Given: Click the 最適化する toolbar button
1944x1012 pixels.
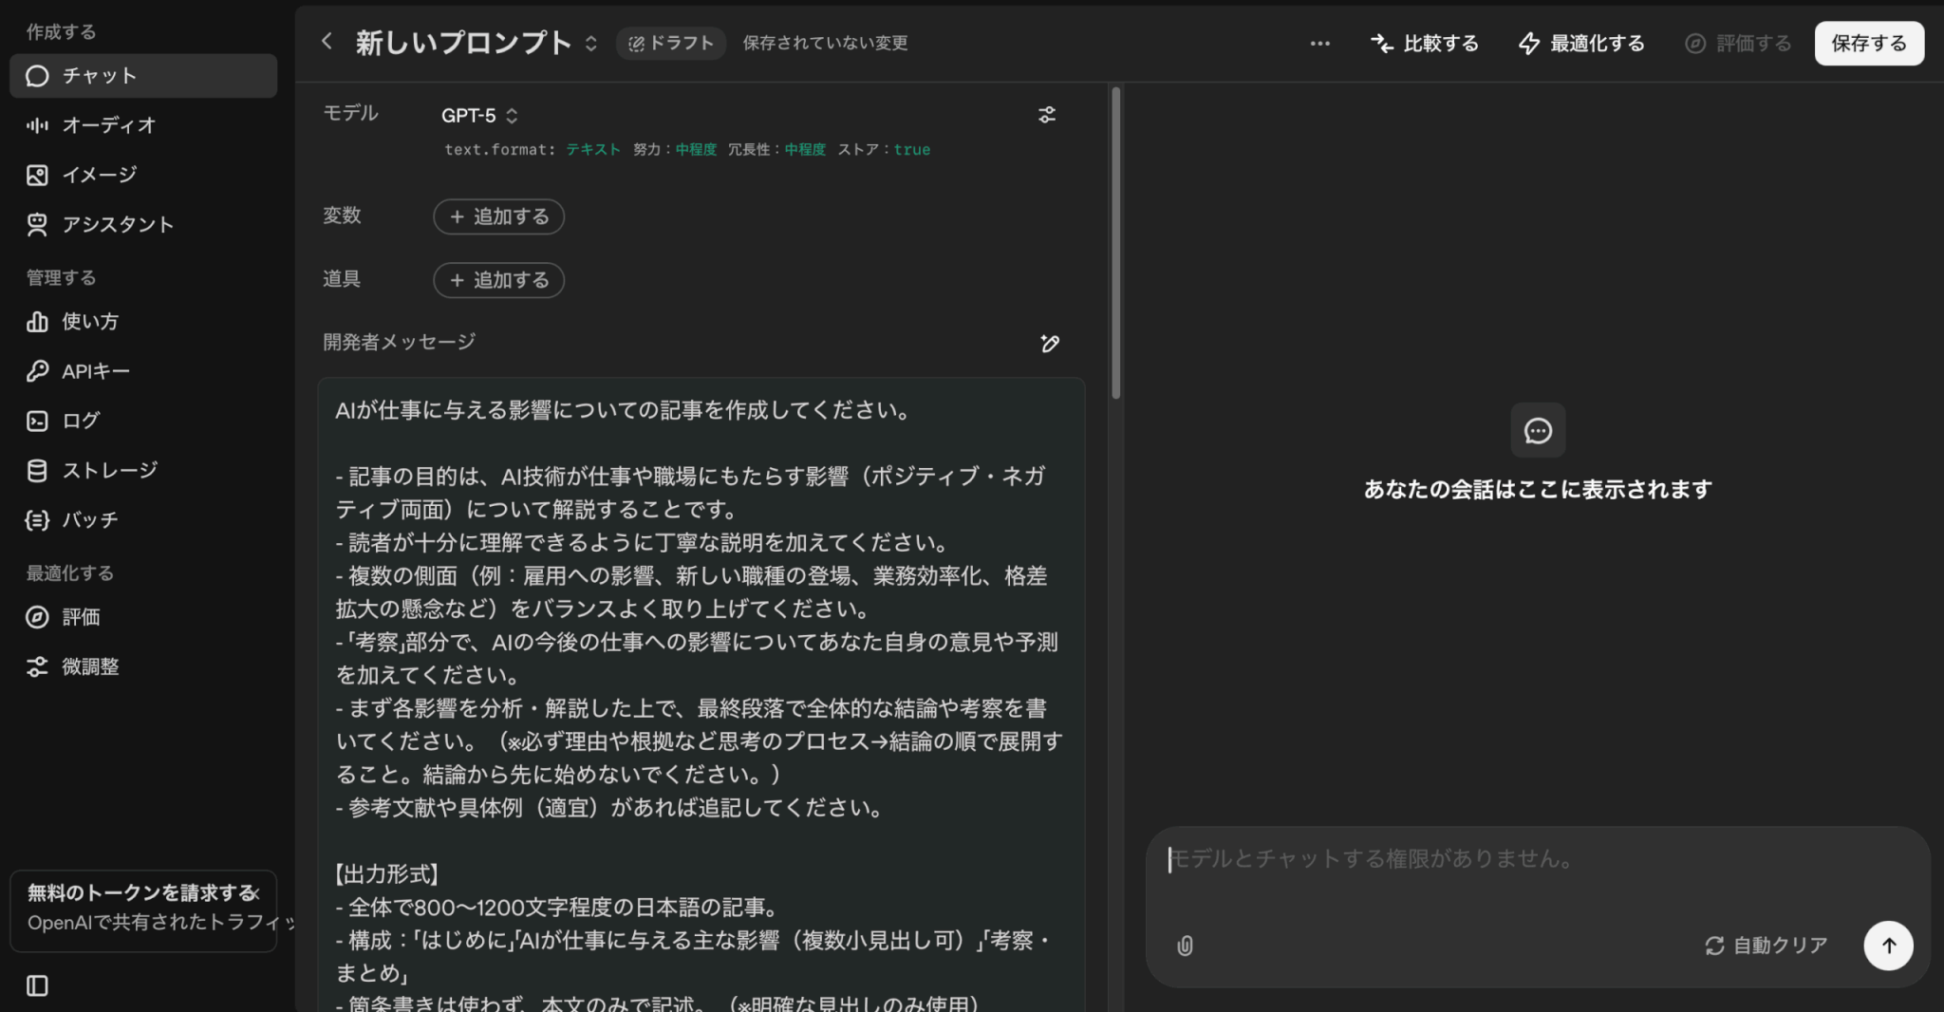Looking at the screenshot, I should [x=1581, y=44].
